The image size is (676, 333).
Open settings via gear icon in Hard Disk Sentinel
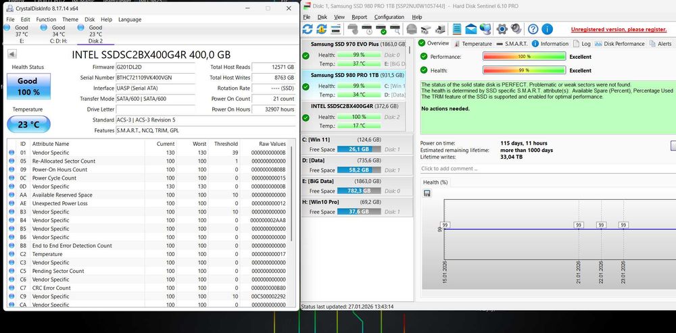point(502,29)
